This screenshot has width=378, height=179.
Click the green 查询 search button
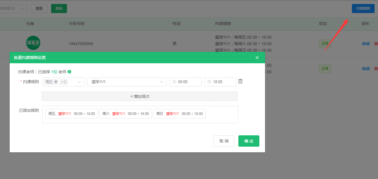59,9
